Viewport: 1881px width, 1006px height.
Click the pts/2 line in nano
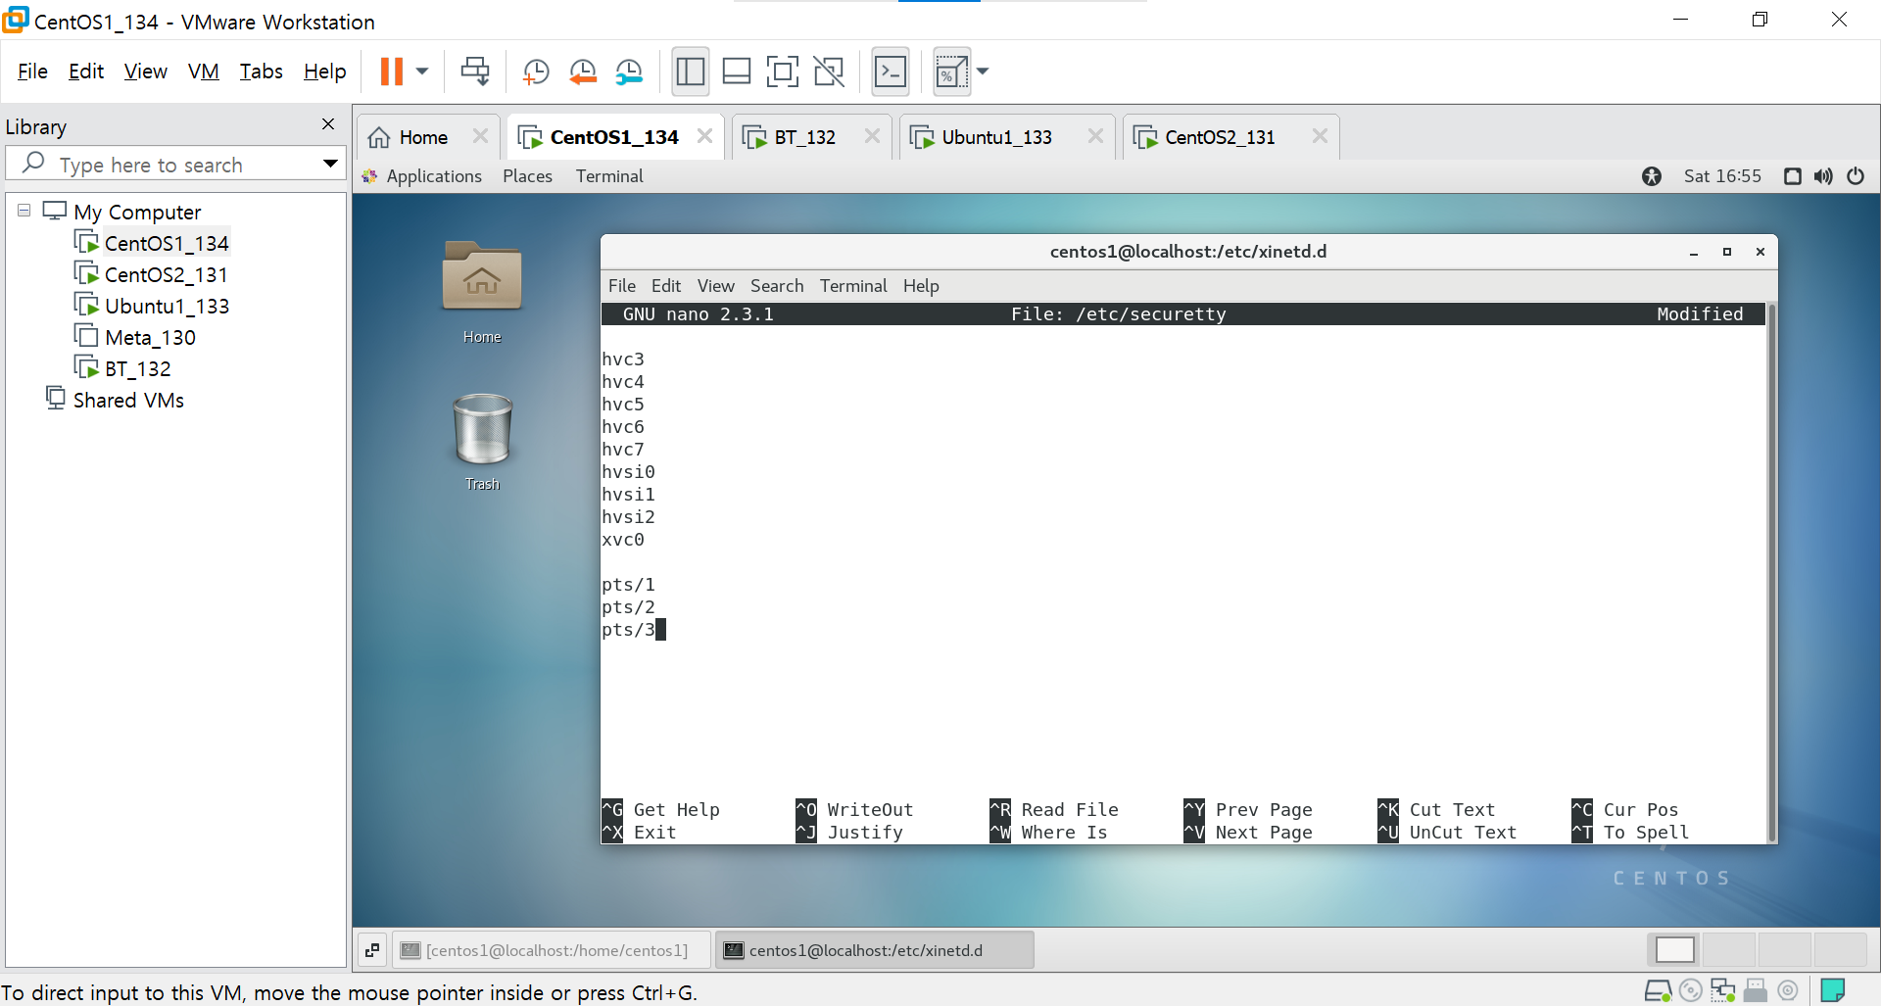pos(628,607)
